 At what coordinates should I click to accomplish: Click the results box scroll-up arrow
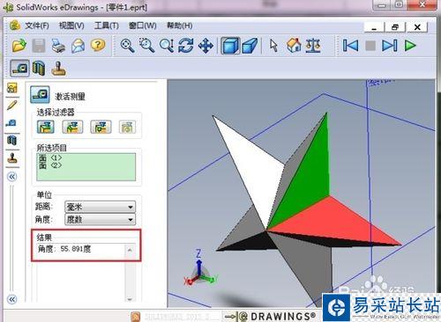[130, 250]
